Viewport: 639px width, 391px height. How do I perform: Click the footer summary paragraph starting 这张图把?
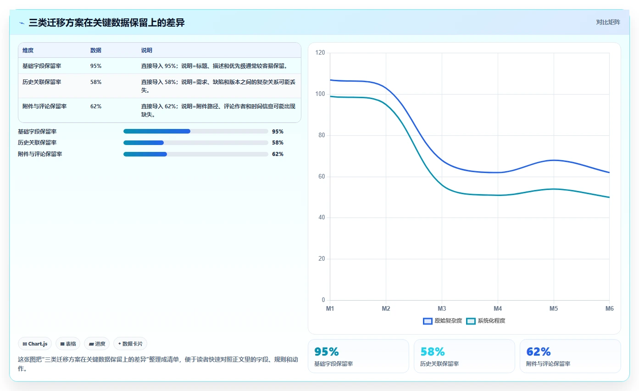pos(158,364)
